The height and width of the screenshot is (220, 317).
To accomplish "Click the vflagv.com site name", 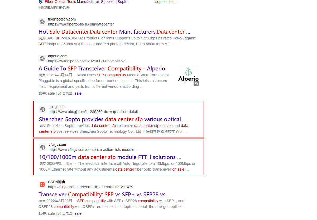I will (x=57, y=145).
